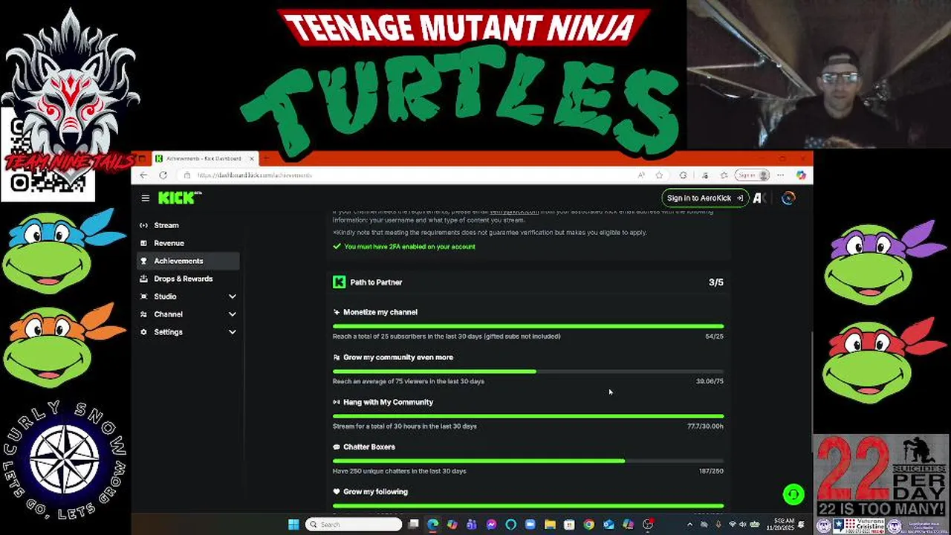Click the green support chat bubble icon

coord(793,494)
